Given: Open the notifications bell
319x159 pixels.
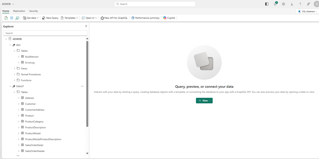Looking at the screenshot, I should [275, 4].
